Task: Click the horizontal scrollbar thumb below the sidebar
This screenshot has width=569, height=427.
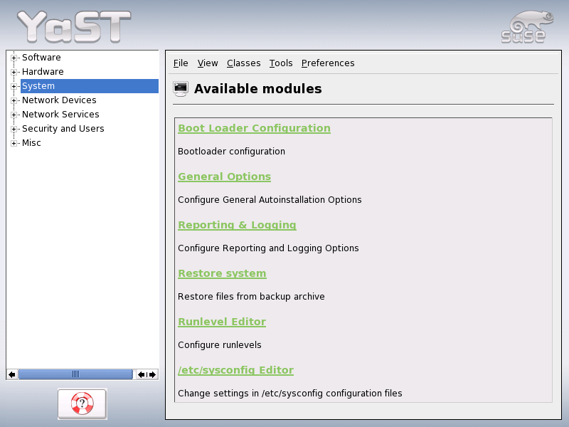Action: tap(75, 374)
